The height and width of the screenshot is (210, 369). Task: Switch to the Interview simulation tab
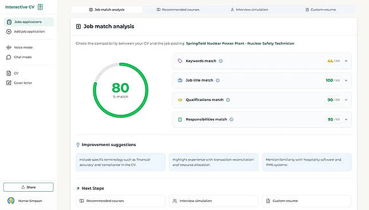[x=249, y=10]
